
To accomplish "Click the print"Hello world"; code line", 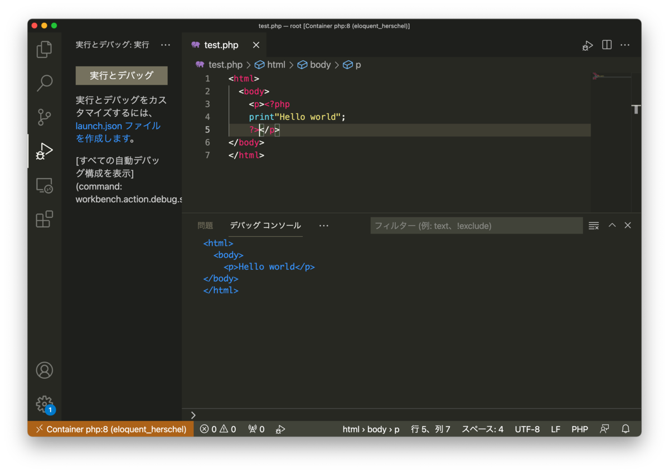I will 298,117.
